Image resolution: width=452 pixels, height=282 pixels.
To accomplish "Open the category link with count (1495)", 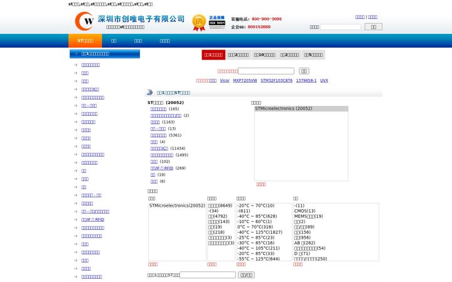I will pos(162,155).
